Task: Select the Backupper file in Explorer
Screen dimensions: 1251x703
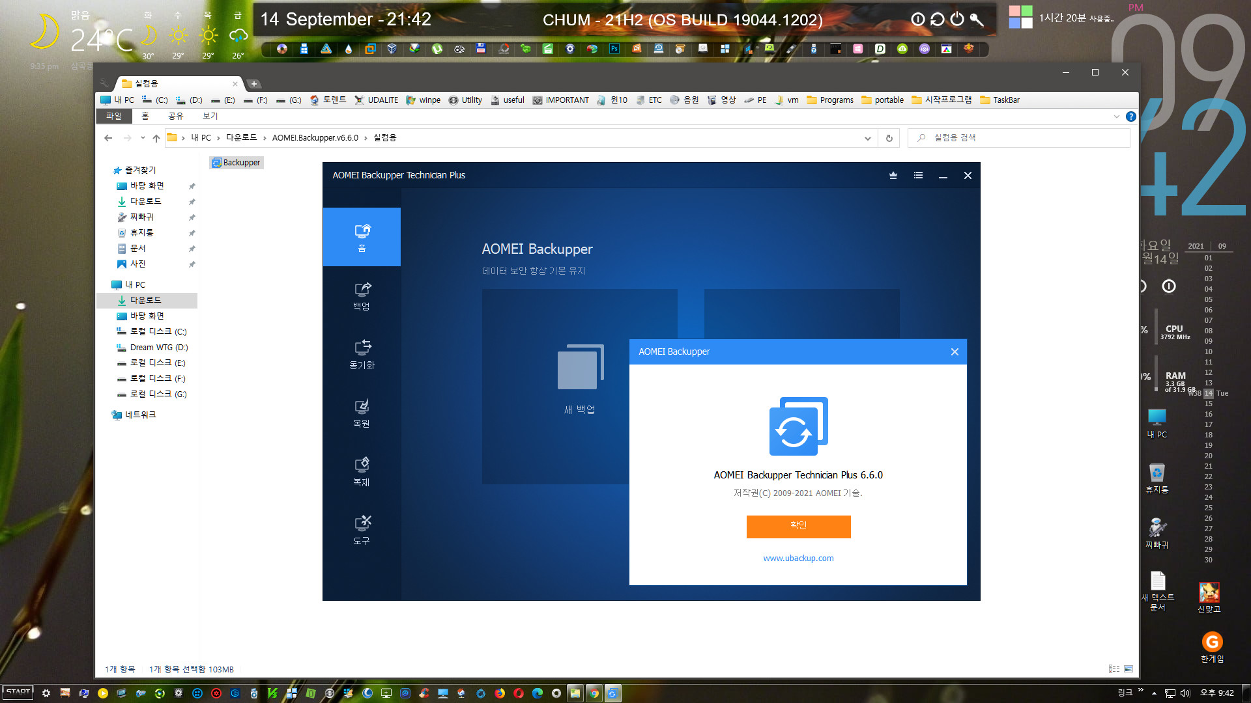Action: pos(236,163)
